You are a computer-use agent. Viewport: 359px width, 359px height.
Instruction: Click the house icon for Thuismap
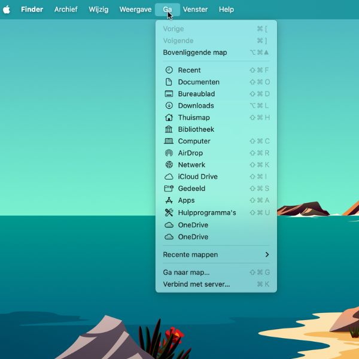169,117
